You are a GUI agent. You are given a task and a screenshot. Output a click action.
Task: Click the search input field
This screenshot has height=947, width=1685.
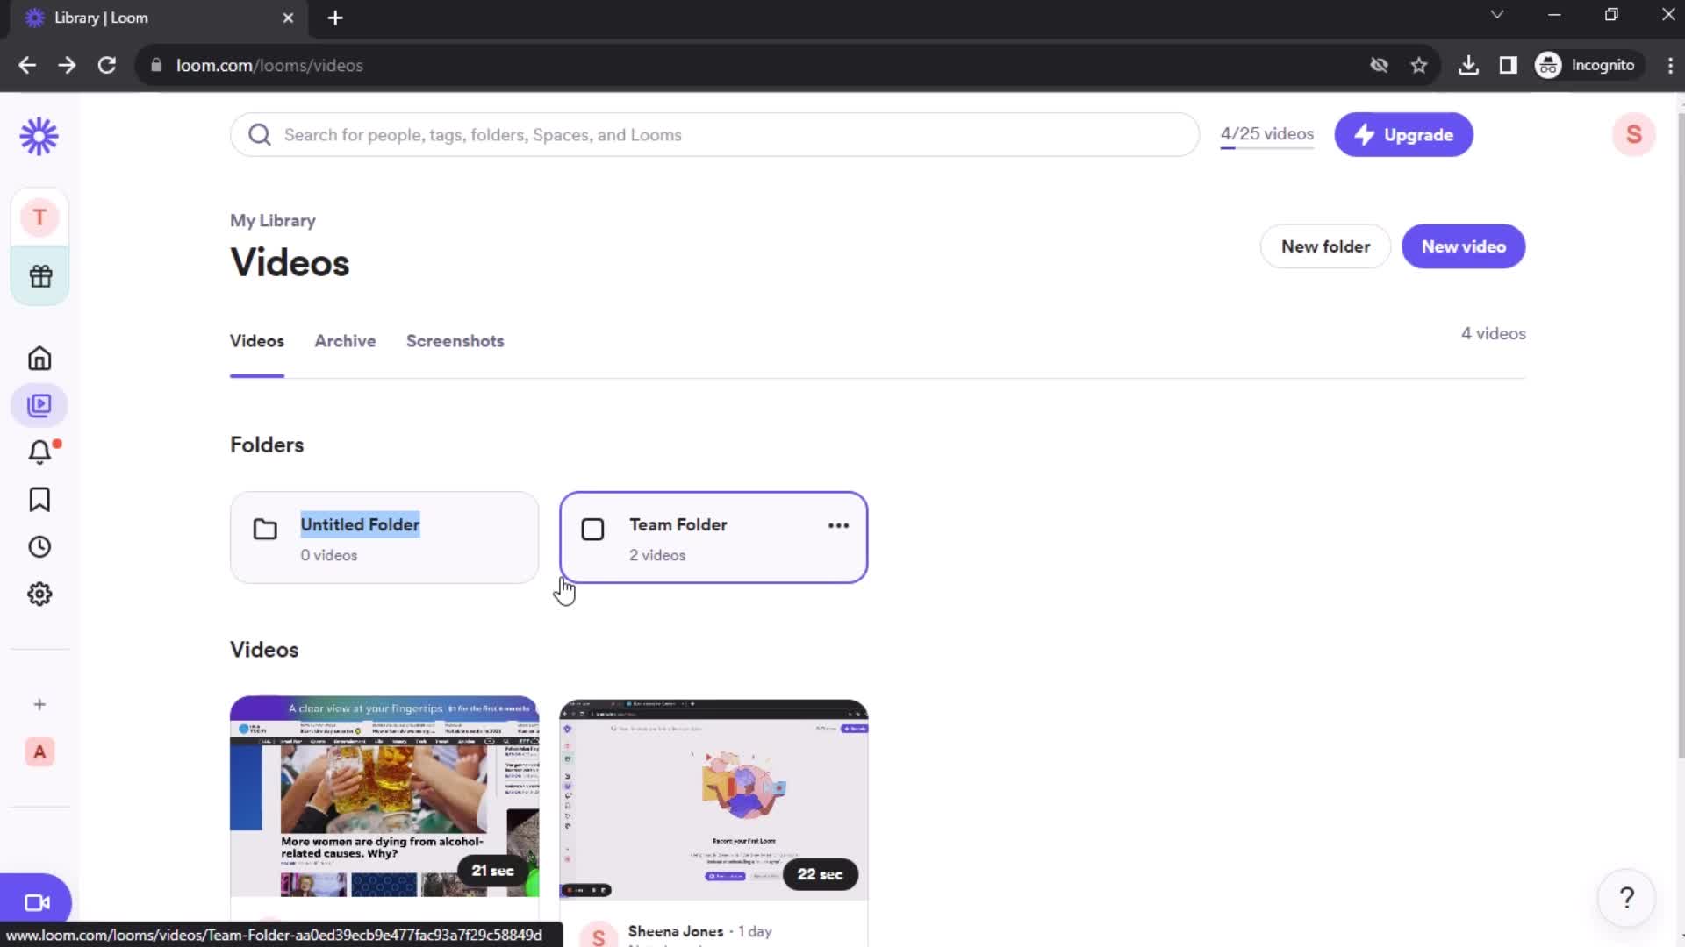(x=715, y=134)
